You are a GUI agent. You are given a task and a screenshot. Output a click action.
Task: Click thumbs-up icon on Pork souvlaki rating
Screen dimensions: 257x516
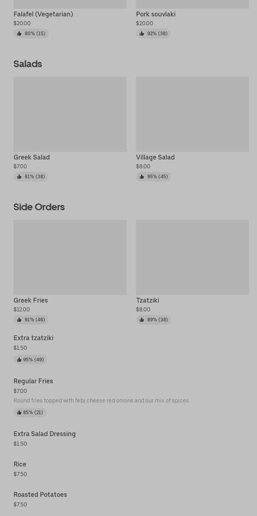click(142, 34)
